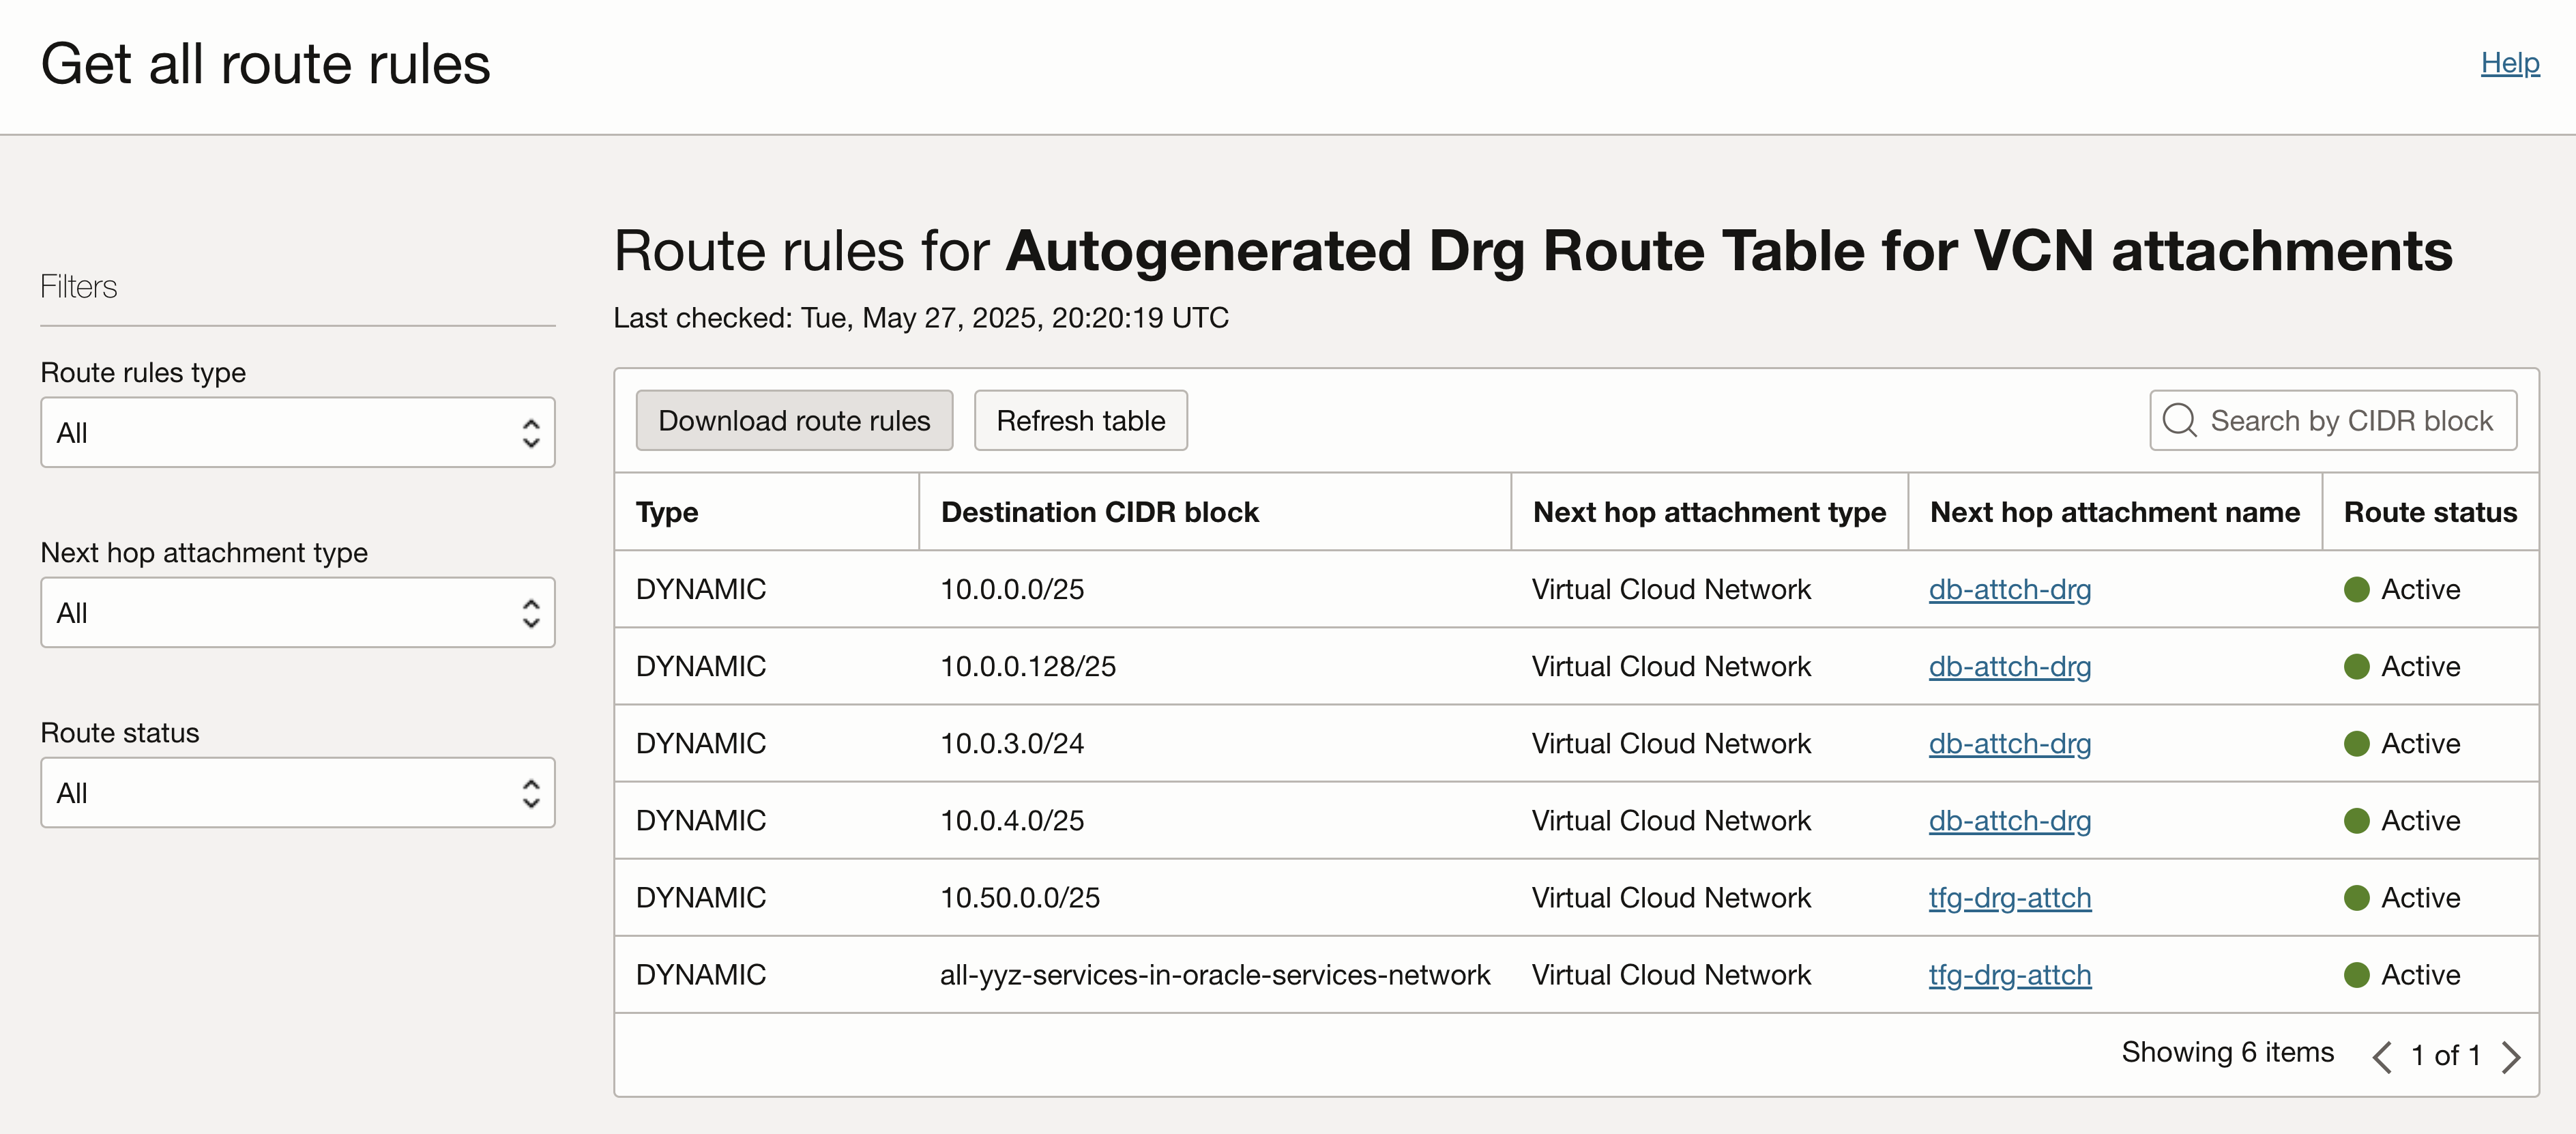Click Next hop attachment name column header
2576x1134 pixels.
[x=2114, y=512]
